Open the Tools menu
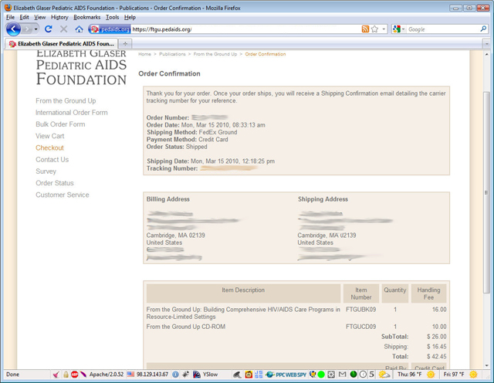The image size is (494, 383). pos(112,17)
